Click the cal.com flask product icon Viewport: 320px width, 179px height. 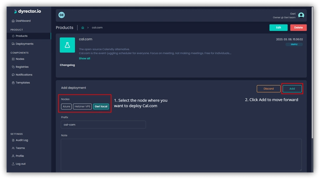(x=67, y=45)
